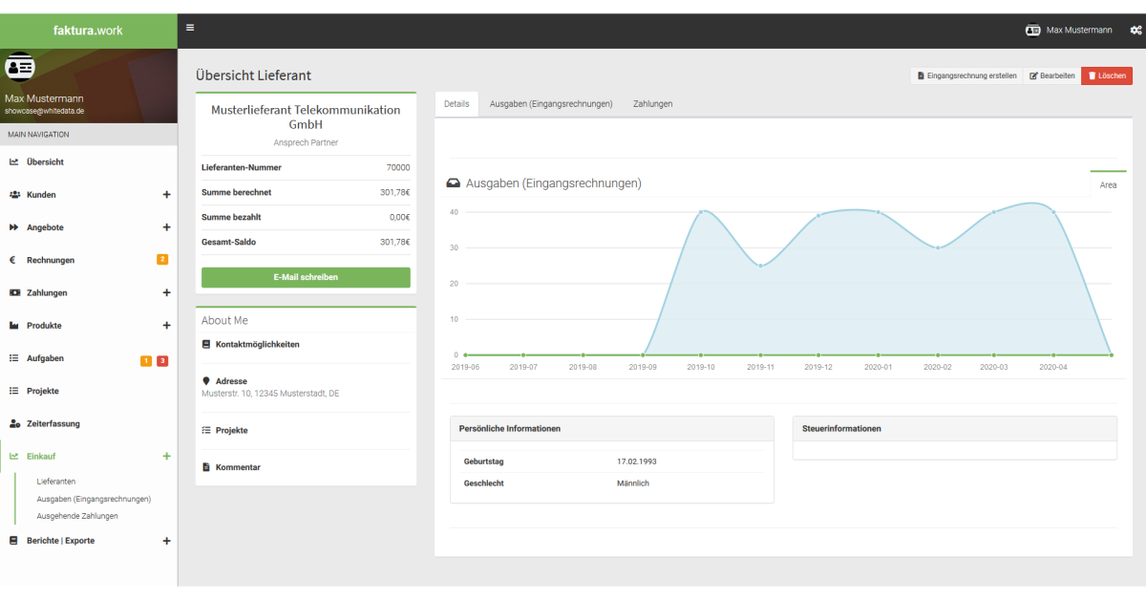Open Ausgehende Zahlungen submenu item

77,516
